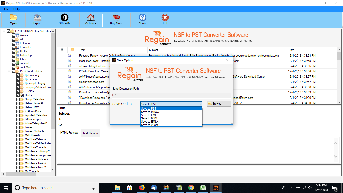Viewport: 343px width, 193px height.
Task: Click the Activate house icon
Action: point(91,17)
